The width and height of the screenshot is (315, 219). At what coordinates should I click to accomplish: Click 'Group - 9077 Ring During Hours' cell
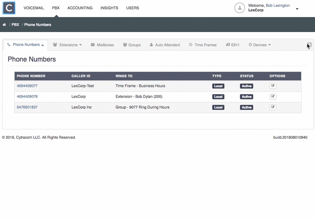[x=142, y=107]
